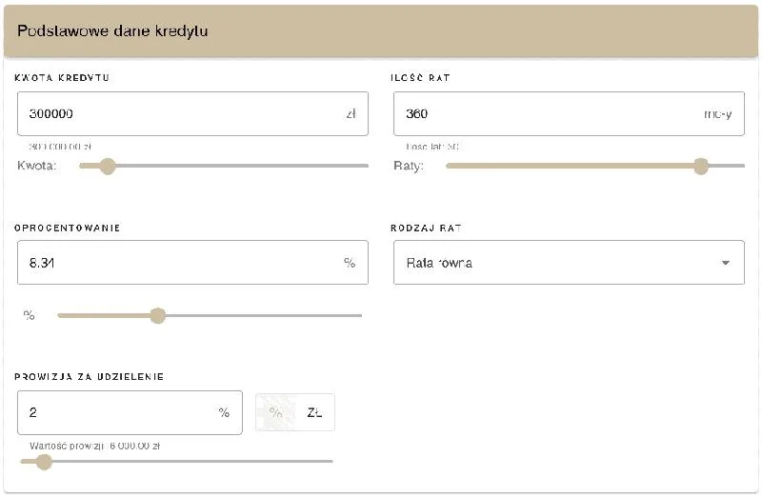Image resolution: width=762 pixels, height=497 pixels.
Task: Open the Rodzaj rat dropdown
Action: point(569,263)
